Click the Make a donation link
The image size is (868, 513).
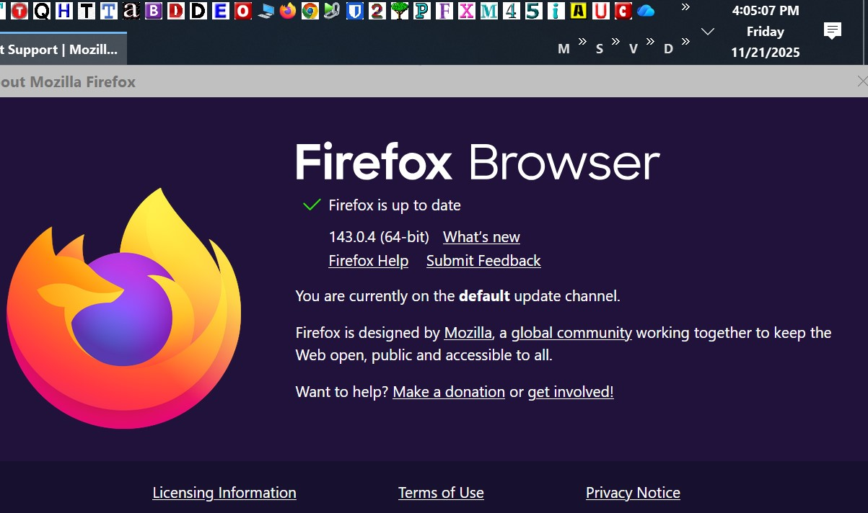(449, 392)
